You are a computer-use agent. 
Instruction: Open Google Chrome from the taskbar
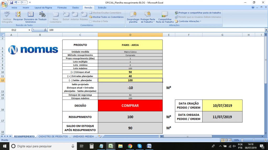pyautogui.click(x=130, y=146)
